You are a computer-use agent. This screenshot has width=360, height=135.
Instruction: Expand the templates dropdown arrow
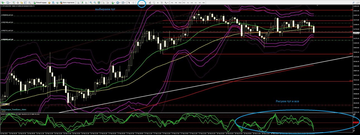pyautogui.click(x=125, y=2)
